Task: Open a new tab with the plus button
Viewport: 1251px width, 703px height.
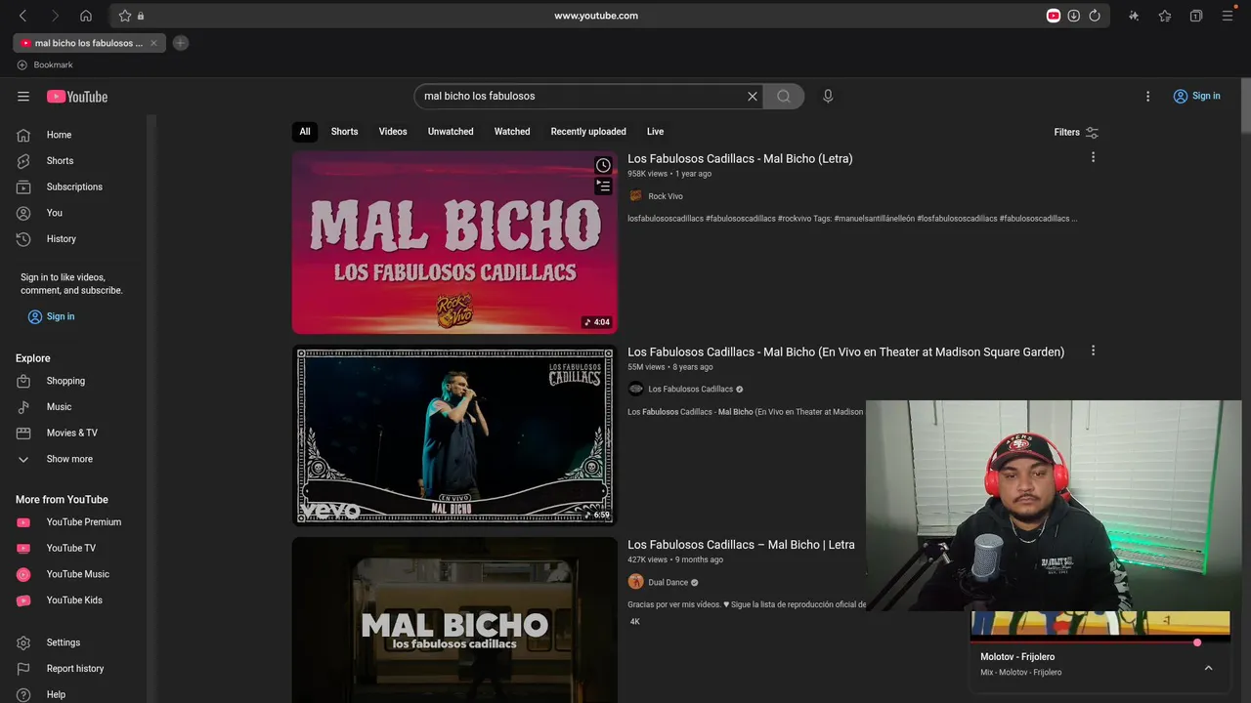Action: [x=180, y=43]
